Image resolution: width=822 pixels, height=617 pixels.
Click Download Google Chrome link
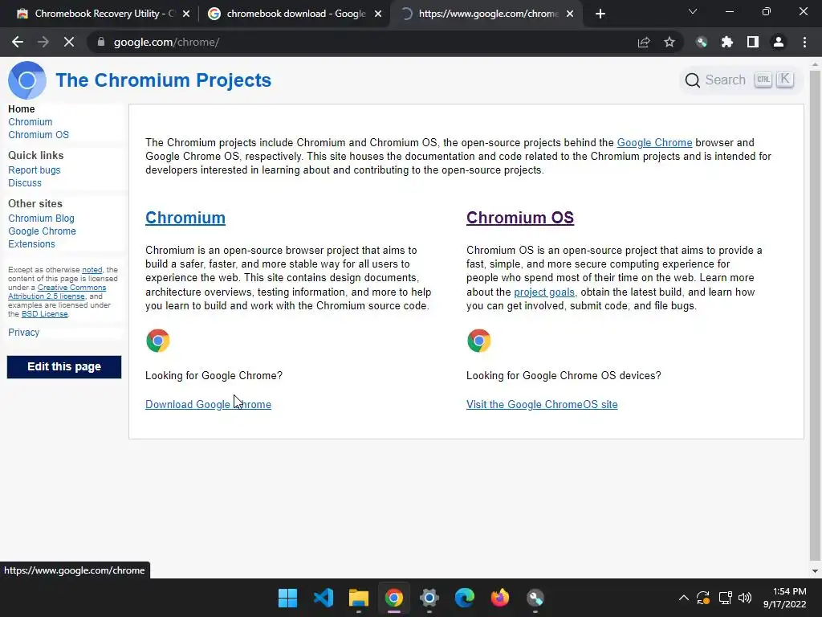point(208,405)
